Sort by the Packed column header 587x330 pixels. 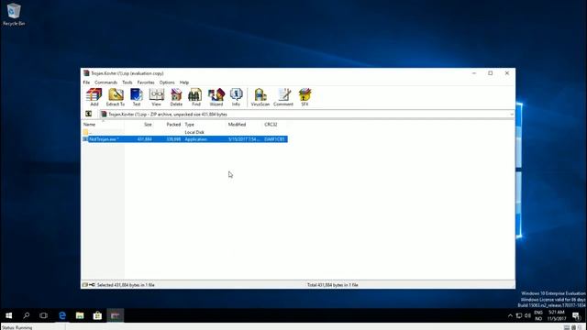pyautogui.click(x=173, y=125)
